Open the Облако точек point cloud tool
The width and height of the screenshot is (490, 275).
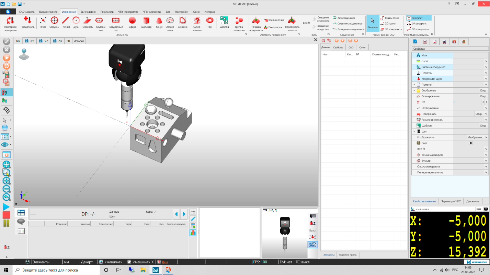(x=170, y=23)
